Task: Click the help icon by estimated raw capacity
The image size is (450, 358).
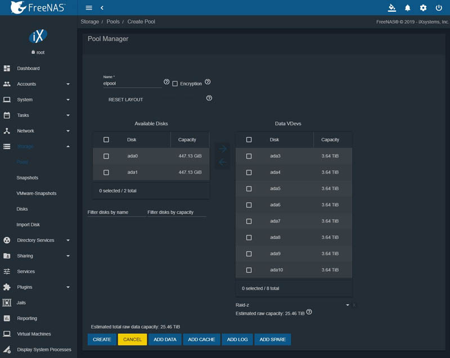Action: click(x=309, y=312)
